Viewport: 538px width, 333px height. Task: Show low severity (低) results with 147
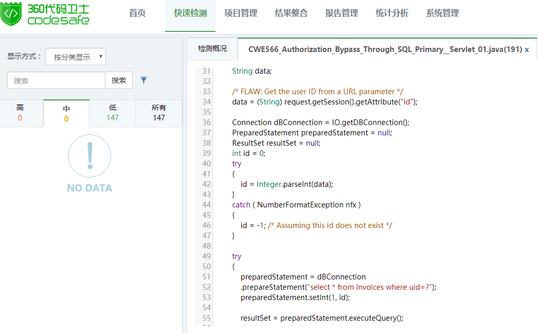click(113, 113)
